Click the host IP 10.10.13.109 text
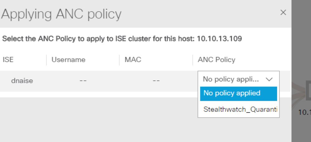 pyautogui.click(x=219, y=39)
